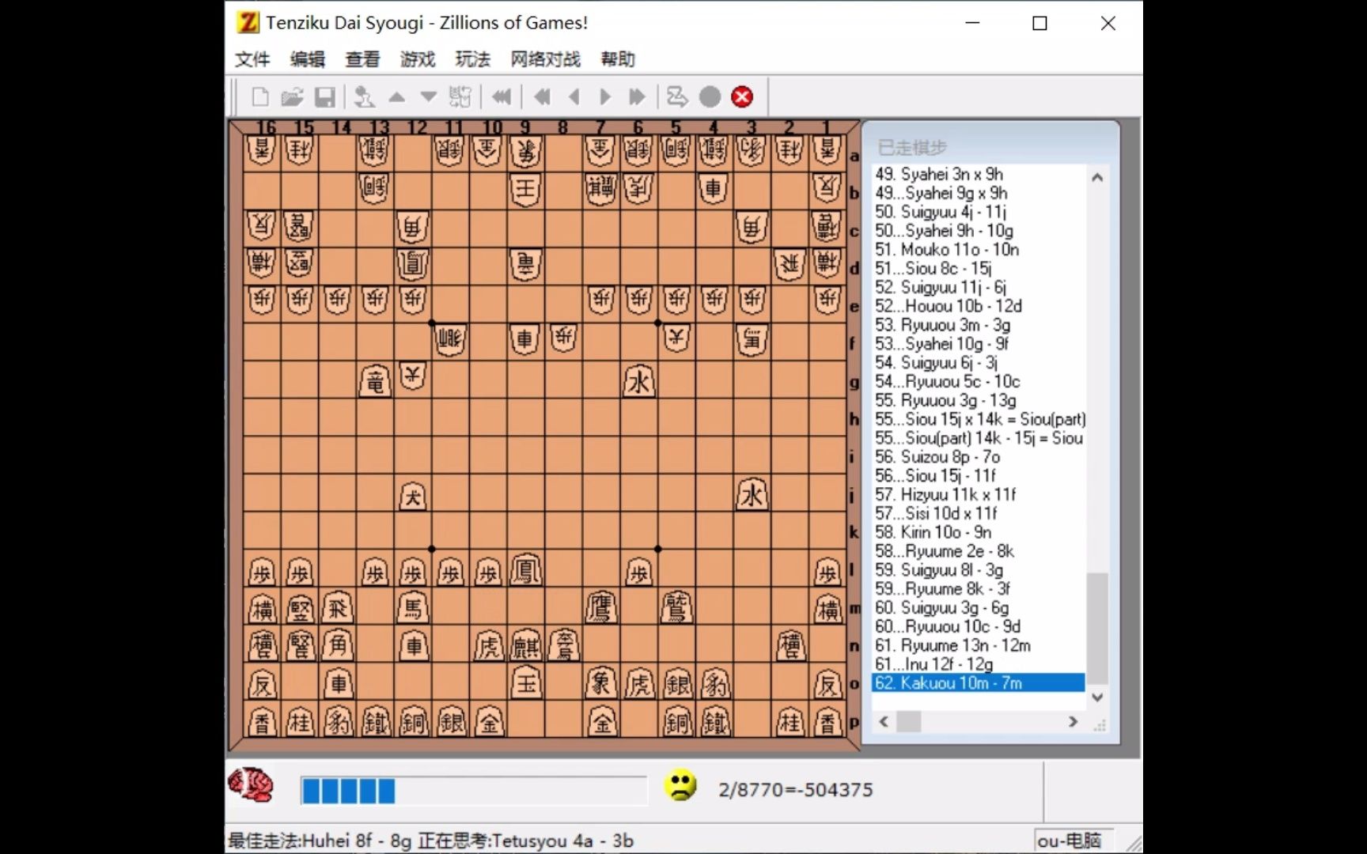Toggle recording with the gray circle icon
Screen dimensions: 1367x854
click(710, 96)
